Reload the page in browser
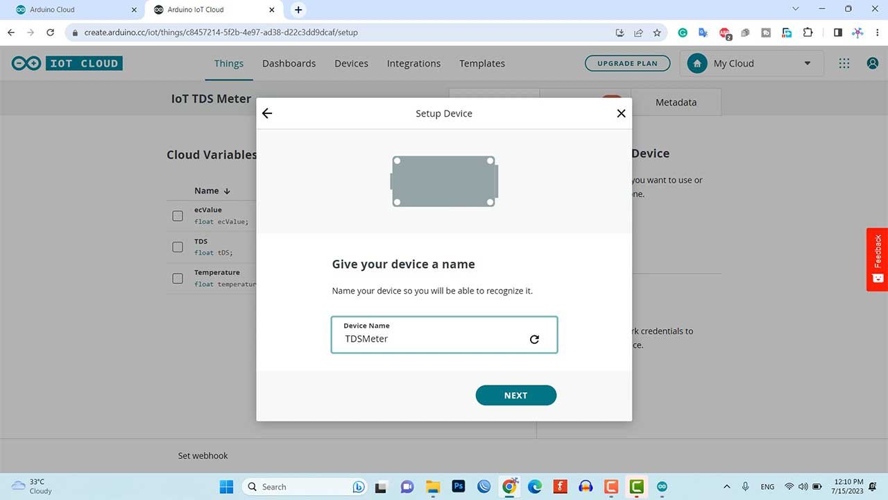 [x=50, y=33]
